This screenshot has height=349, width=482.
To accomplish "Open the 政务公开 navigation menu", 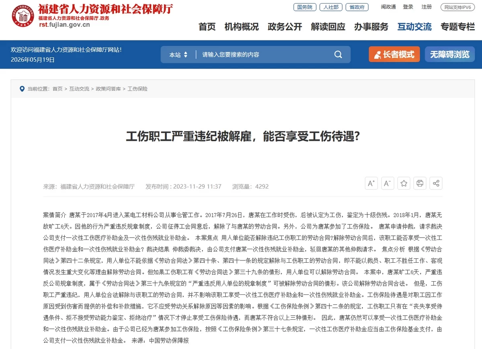I will pos(285,27).
